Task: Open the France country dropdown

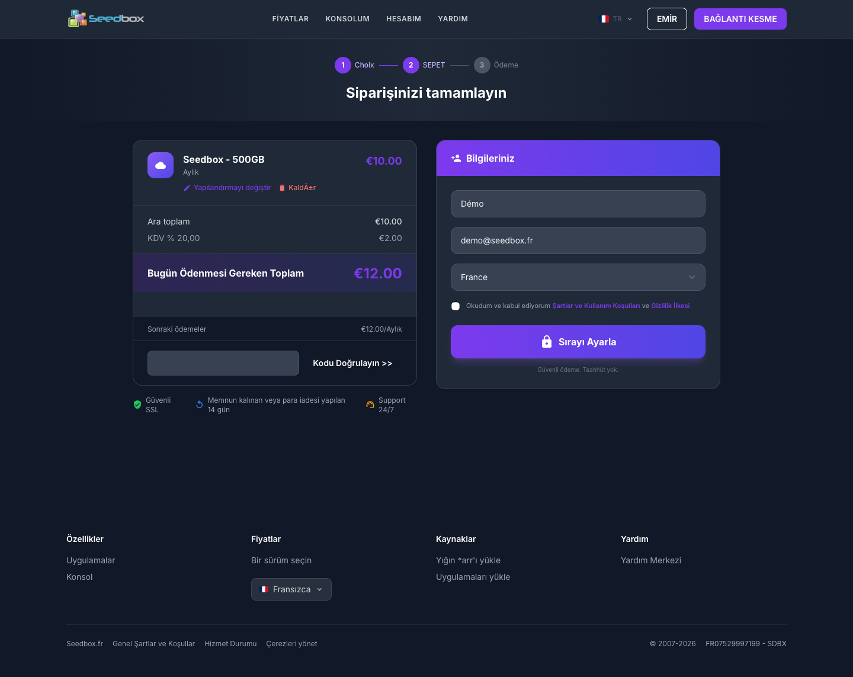Action: (x=578, y=277)
